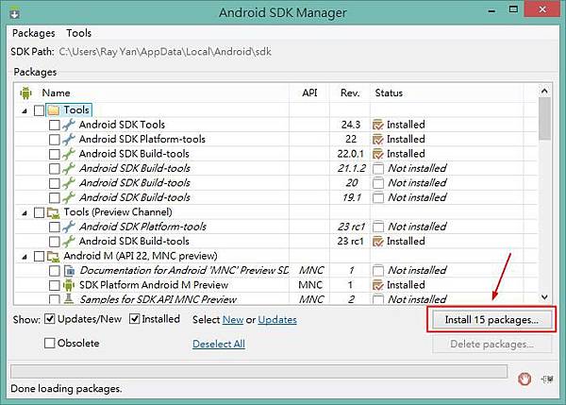Toggle the Updates/New filter checkbox
This screenshot has height=405, width=566.
[x=50, y=319]
